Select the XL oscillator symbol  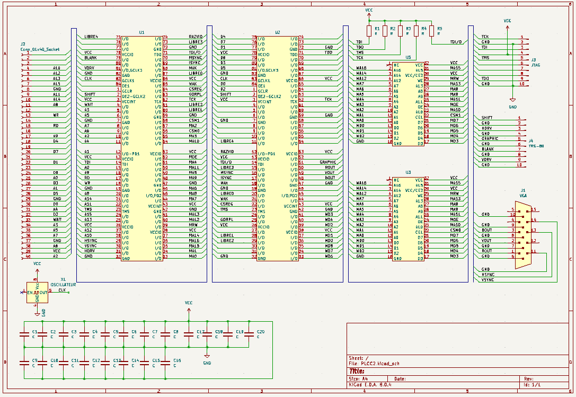pos(37,292)
